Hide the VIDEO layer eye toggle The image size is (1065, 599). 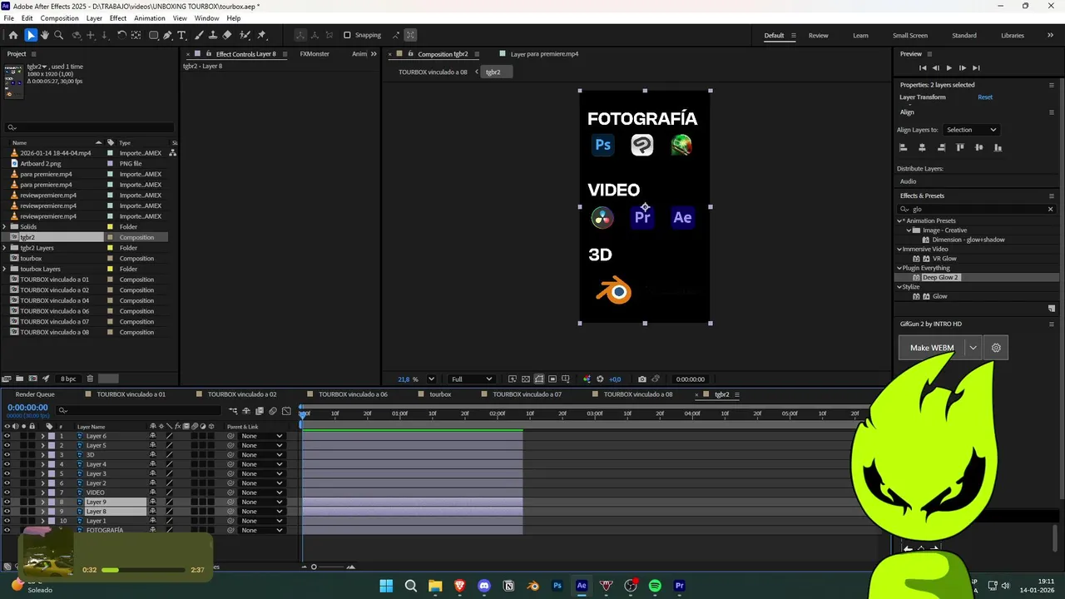pyautogui.click(x=7, y=493)
